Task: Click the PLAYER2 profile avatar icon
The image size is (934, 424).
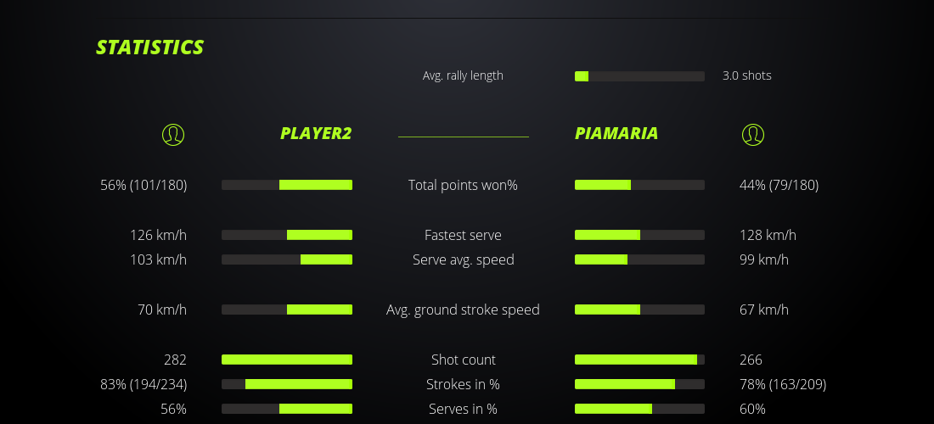Action: click(x=172, y=134)
